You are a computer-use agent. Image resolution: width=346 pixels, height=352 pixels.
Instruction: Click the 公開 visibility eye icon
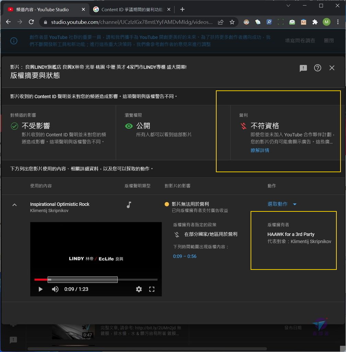pyautogui.click(x=129, y=126)
